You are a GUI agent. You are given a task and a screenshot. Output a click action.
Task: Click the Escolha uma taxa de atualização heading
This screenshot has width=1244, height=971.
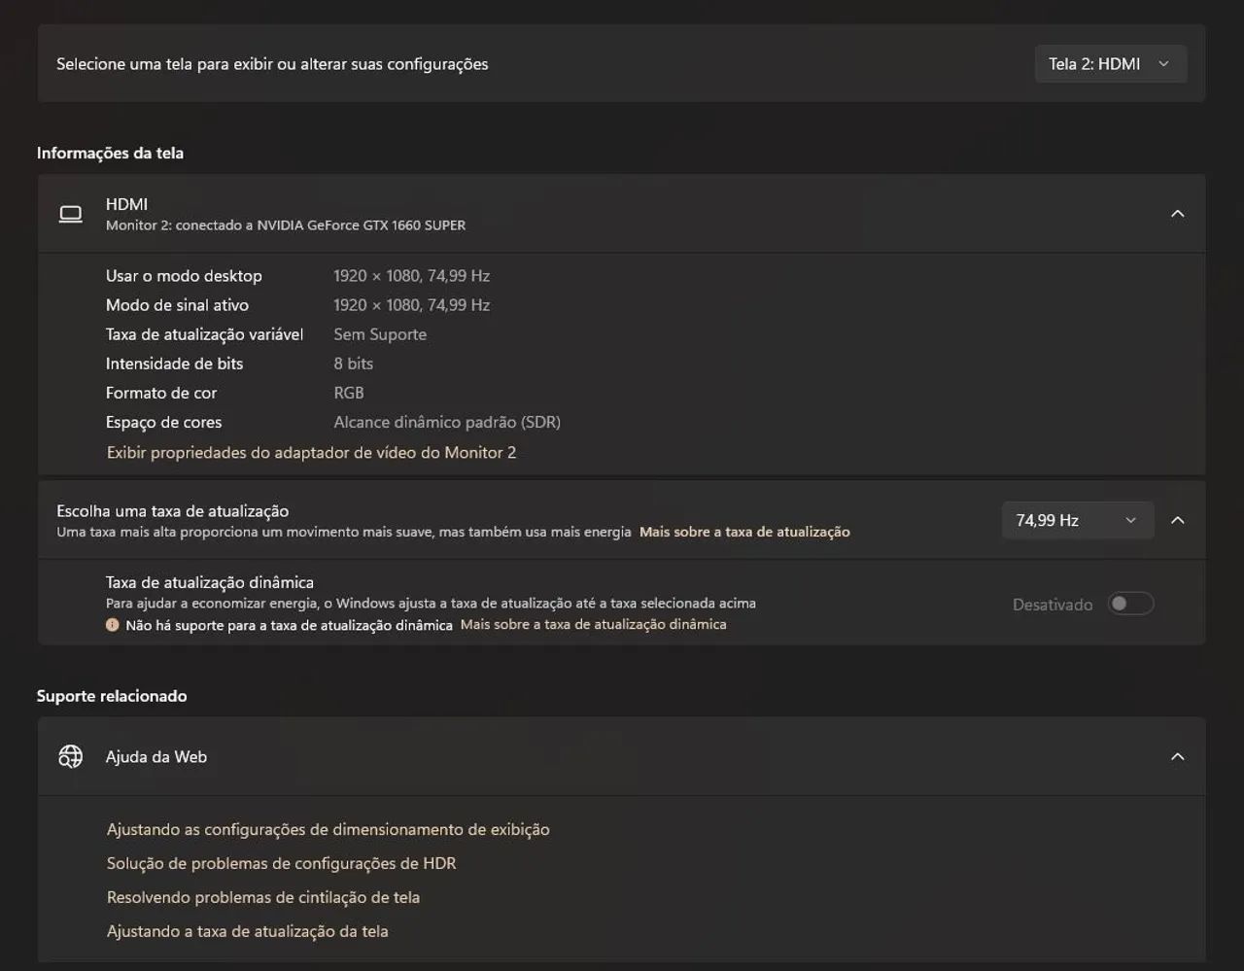point(173,510)
